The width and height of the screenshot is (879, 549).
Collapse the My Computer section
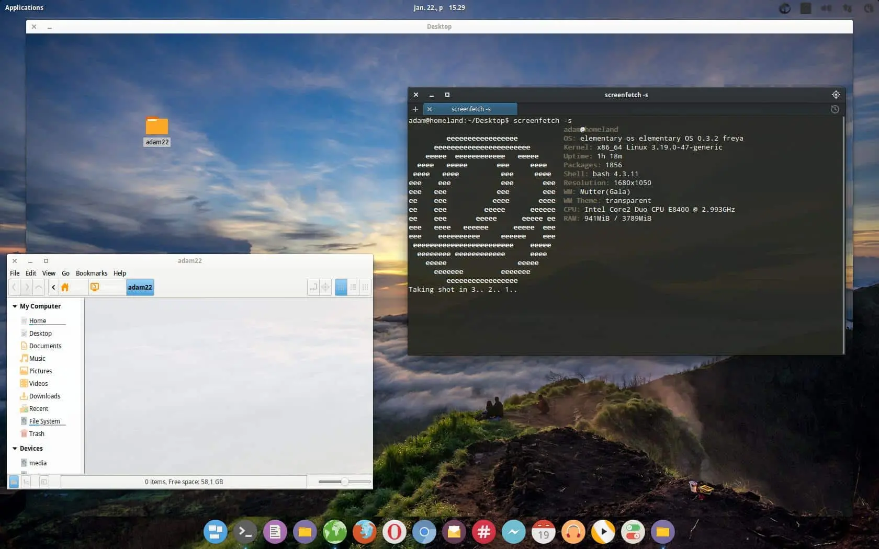[x=14, y=306]
